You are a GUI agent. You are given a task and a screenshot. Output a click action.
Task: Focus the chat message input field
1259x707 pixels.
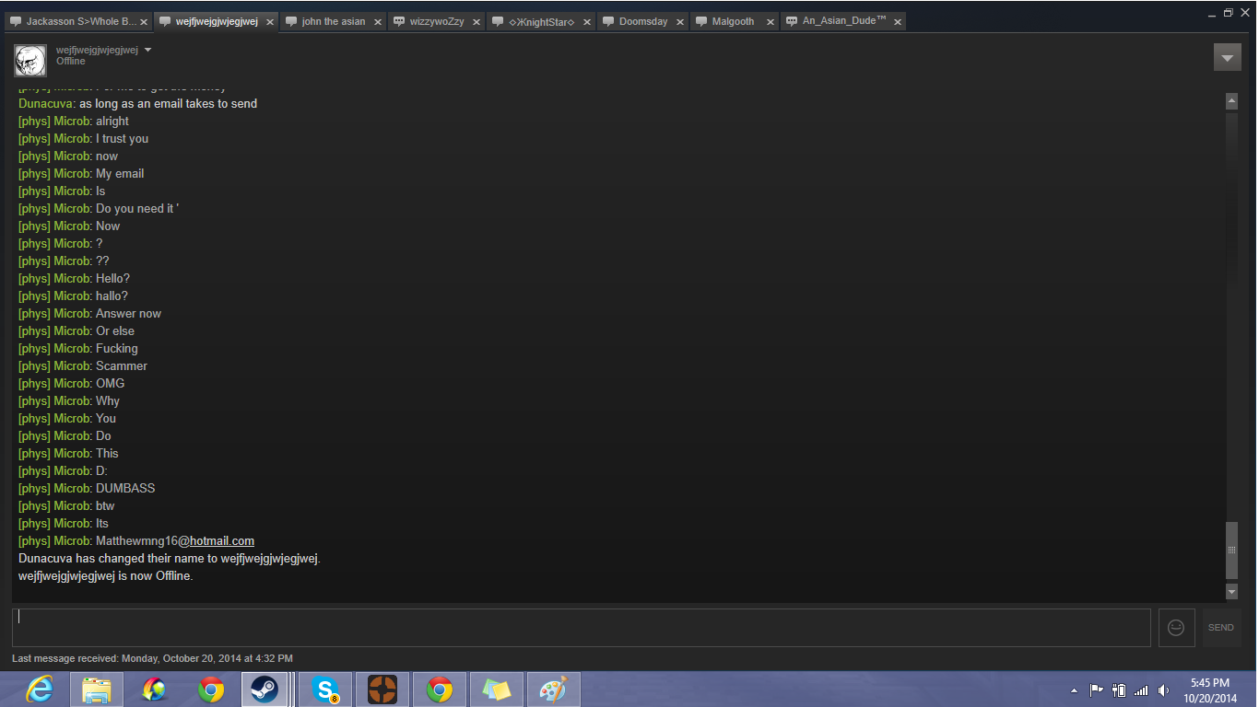pyautogui.click(x=581, y=627)
